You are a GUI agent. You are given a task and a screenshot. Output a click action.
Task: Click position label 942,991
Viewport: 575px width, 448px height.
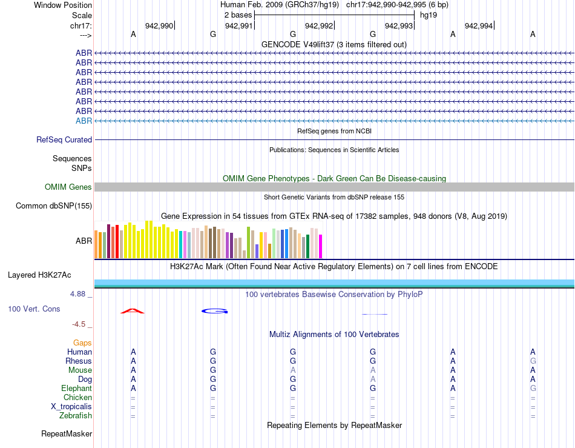(x=238, y=25)
